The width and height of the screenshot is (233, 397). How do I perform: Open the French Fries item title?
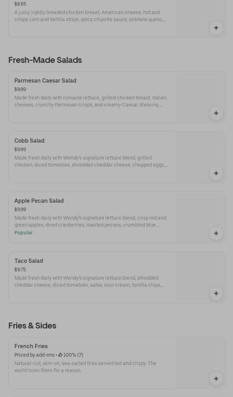pyautogui.click(x=31, y=346)
